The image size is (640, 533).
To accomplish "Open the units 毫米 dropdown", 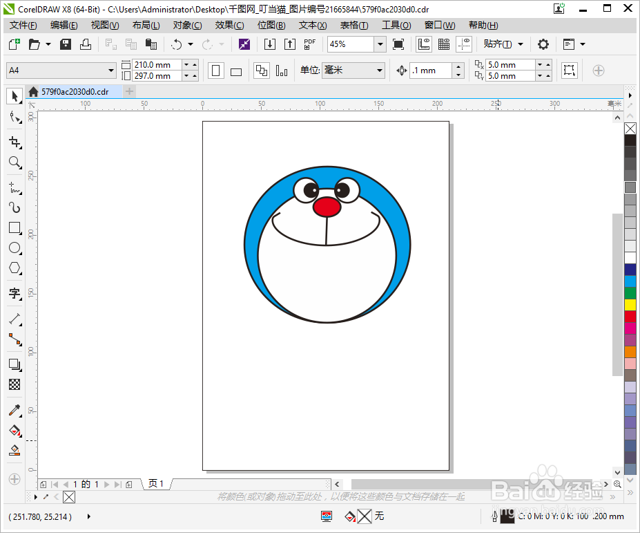I will point(379,71).
